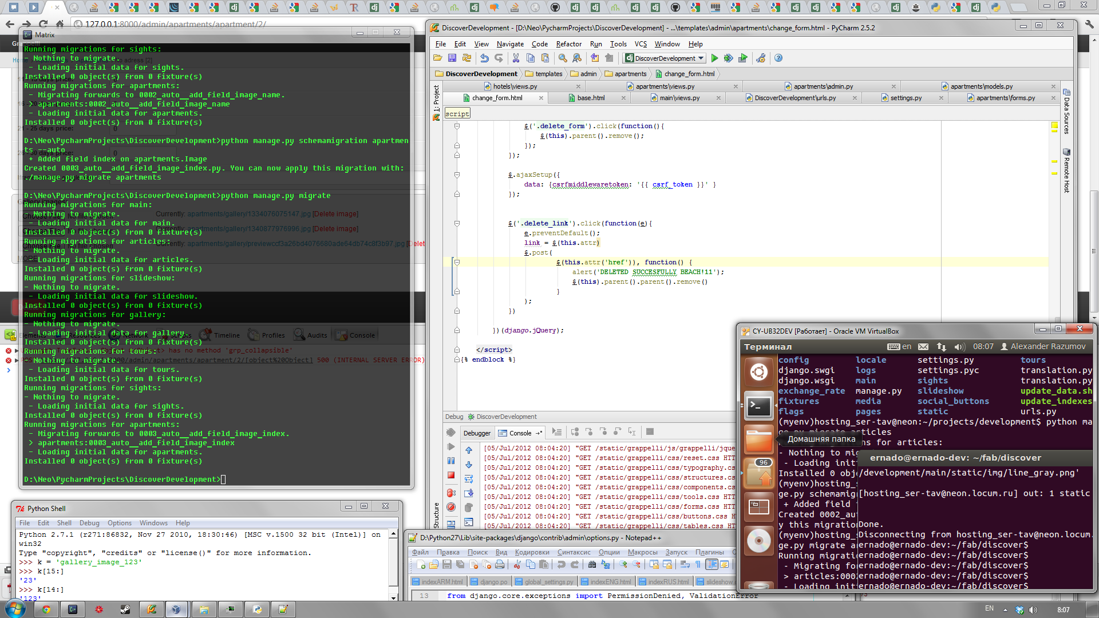
Task: Close the hotels\views.py editor tab
Action: pyautogui.click(x=578, y=86)
